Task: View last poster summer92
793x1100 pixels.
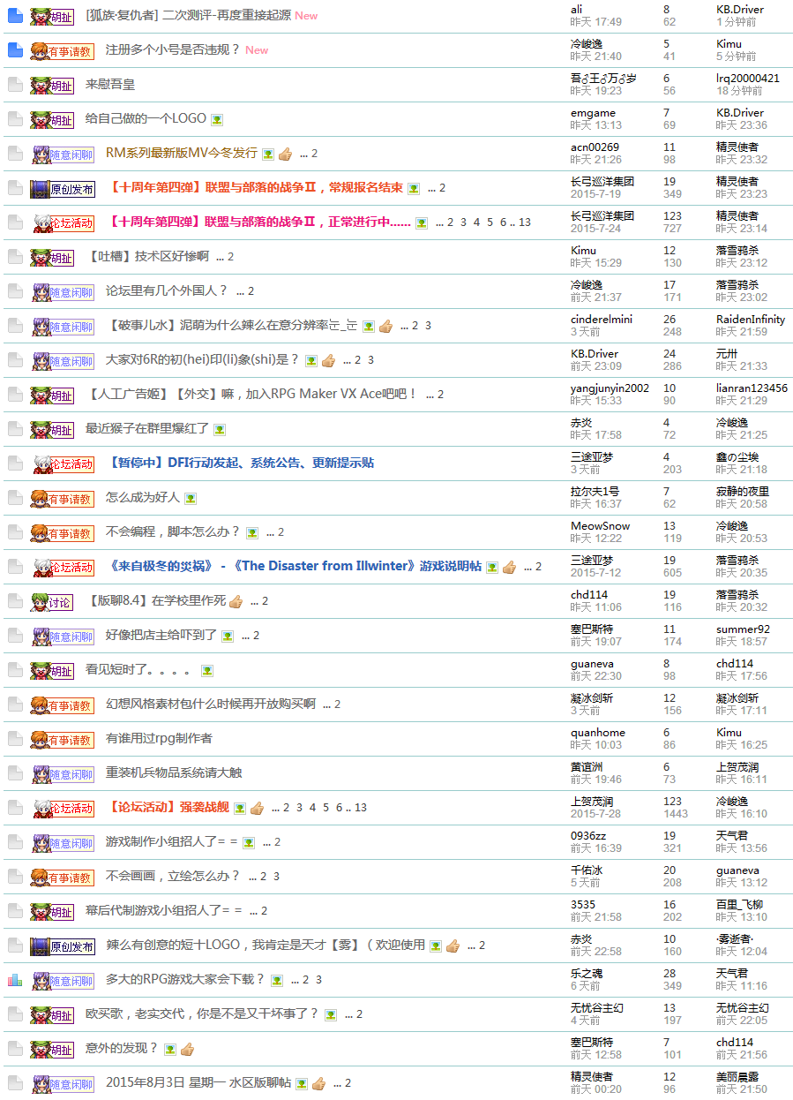Action: [743, 629]
